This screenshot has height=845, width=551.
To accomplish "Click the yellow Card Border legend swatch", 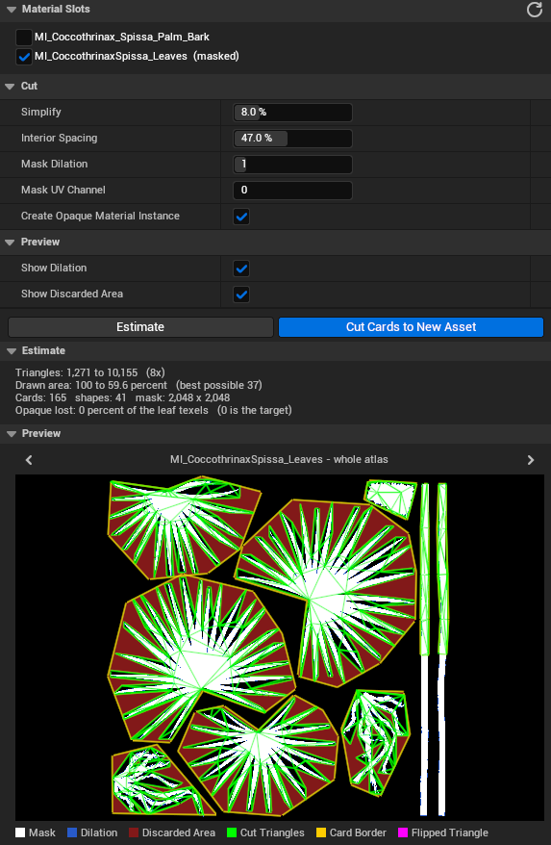I will coord(321,832).
